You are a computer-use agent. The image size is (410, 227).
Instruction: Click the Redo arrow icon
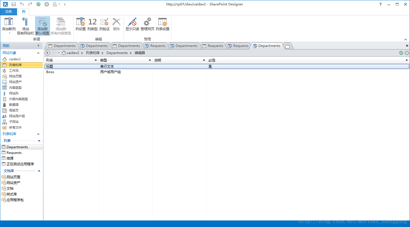pos(30,4)
